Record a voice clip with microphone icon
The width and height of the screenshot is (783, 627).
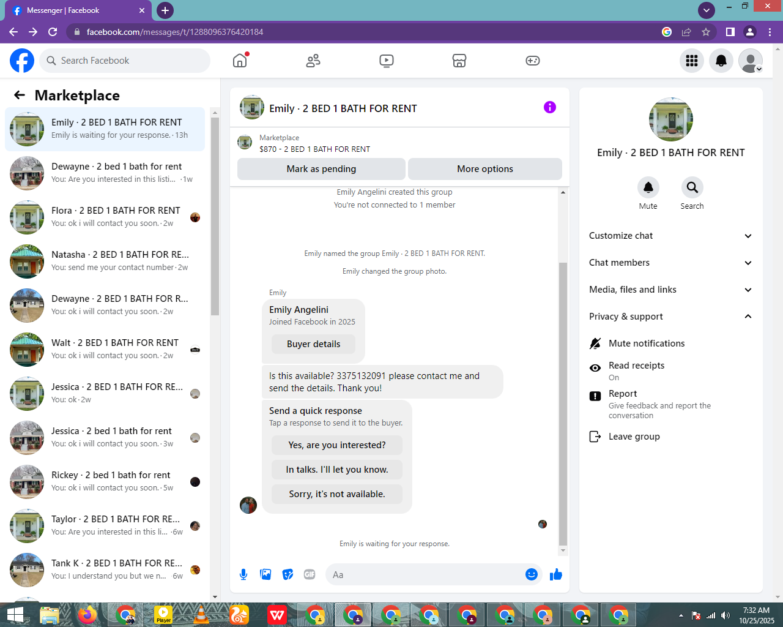point(243,574)
